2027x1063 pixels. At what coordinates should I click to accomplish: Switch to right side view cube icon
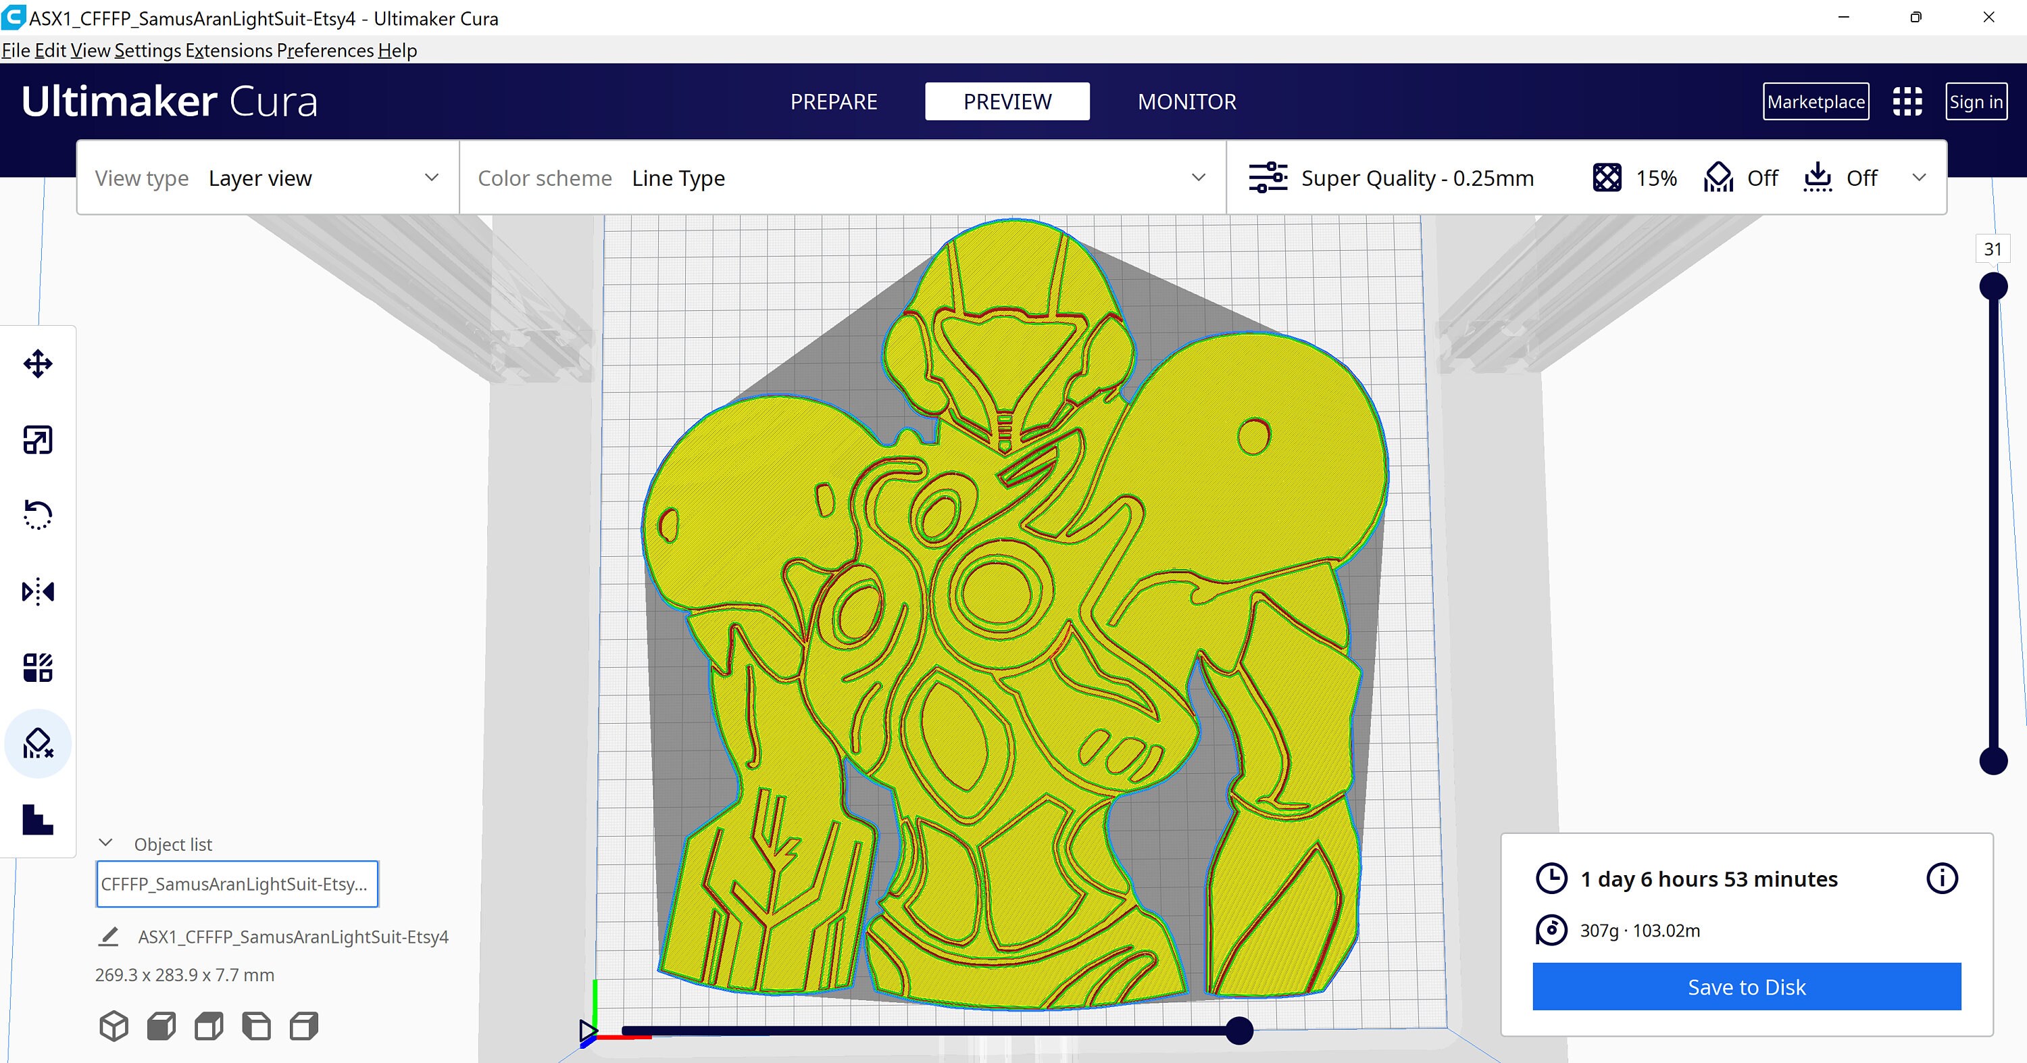[304, 1026]
